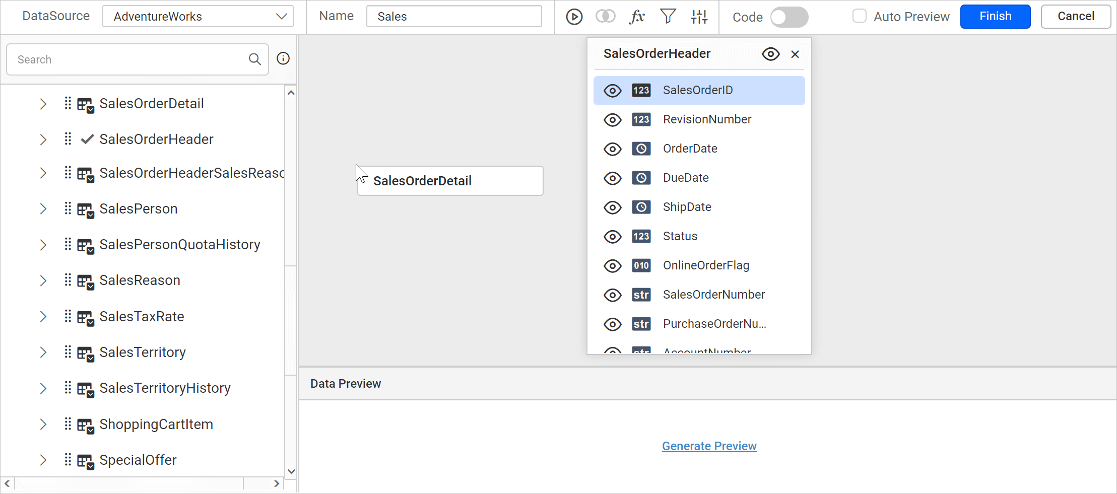Screen dimensions: 1117x494
Task: Open the join editor with the overlapping circles icon
Action: pos(605,17)
